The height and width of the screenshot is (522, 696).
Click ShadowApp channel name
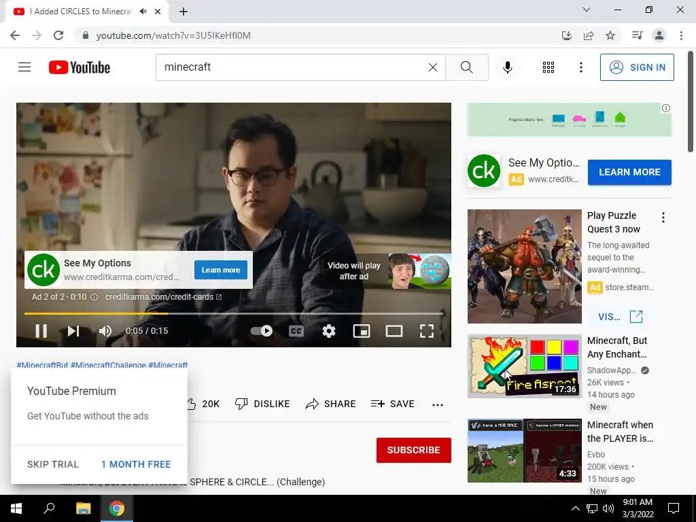coord(611,370)
